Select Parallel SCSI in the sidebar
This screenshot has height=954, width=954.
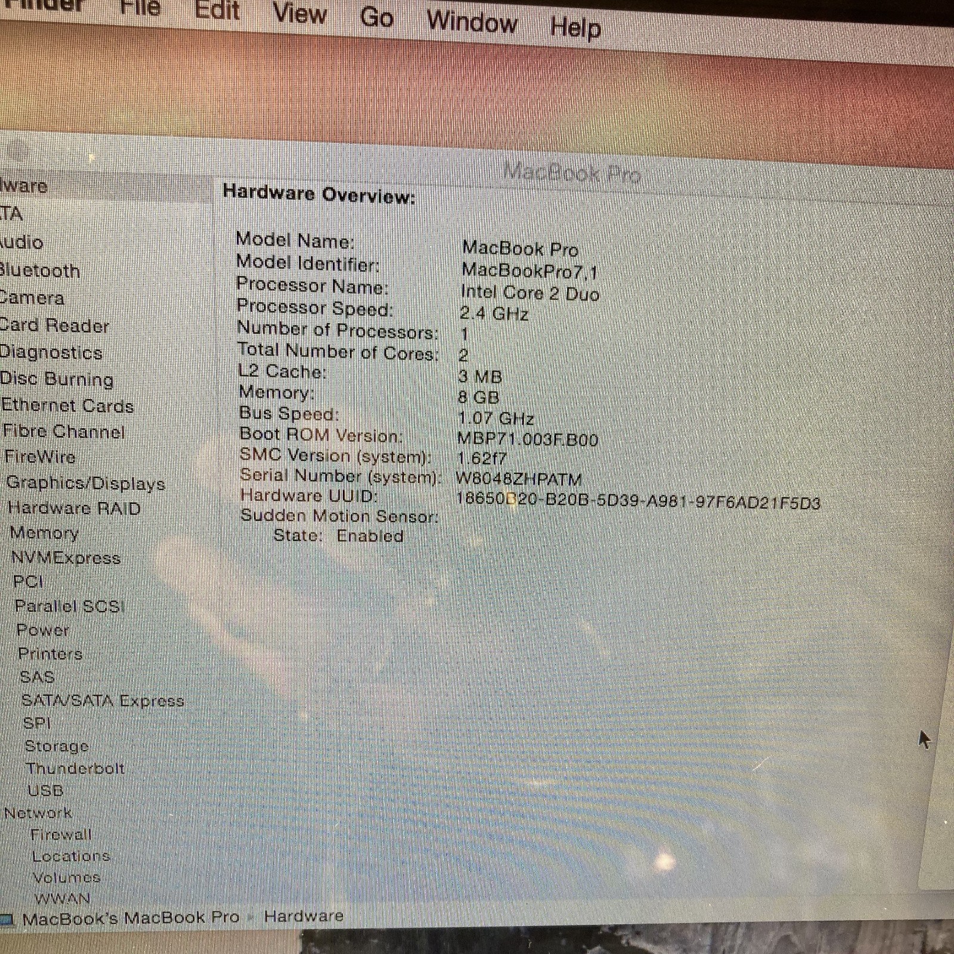(x=70, y=606)
